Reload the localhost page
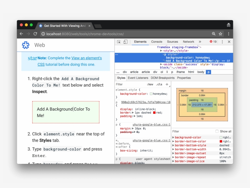The width and height of the screenshot is (250, 188). tap(35, 34)
